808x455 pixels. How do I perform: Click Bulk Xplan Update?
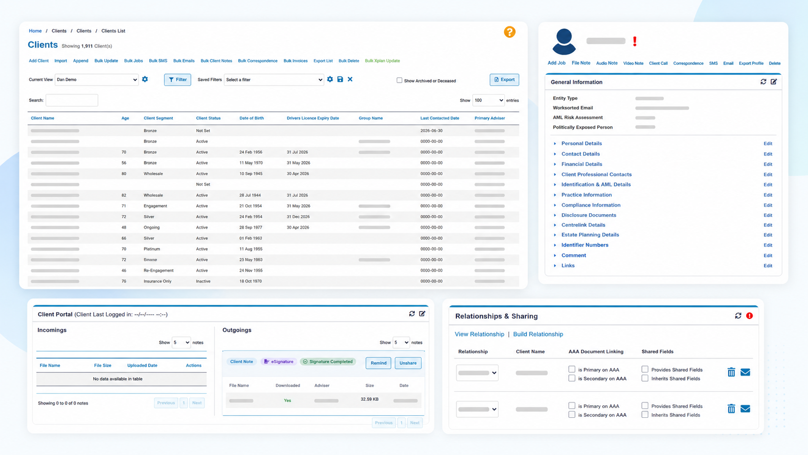(382, 61)
